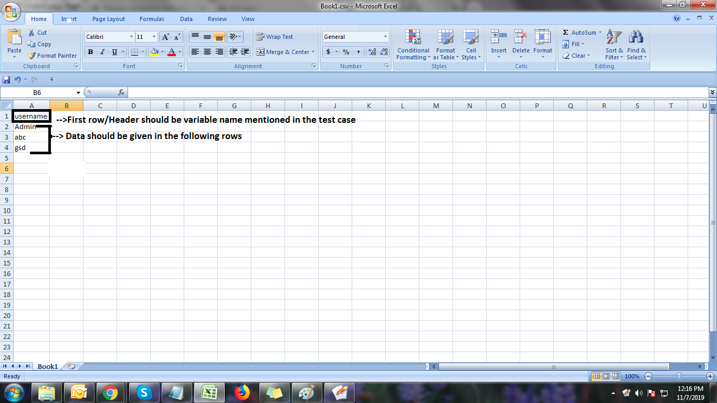Open the font size 11 dropdown
Viewport: 717px width, 403px height.
coord(154,37)
